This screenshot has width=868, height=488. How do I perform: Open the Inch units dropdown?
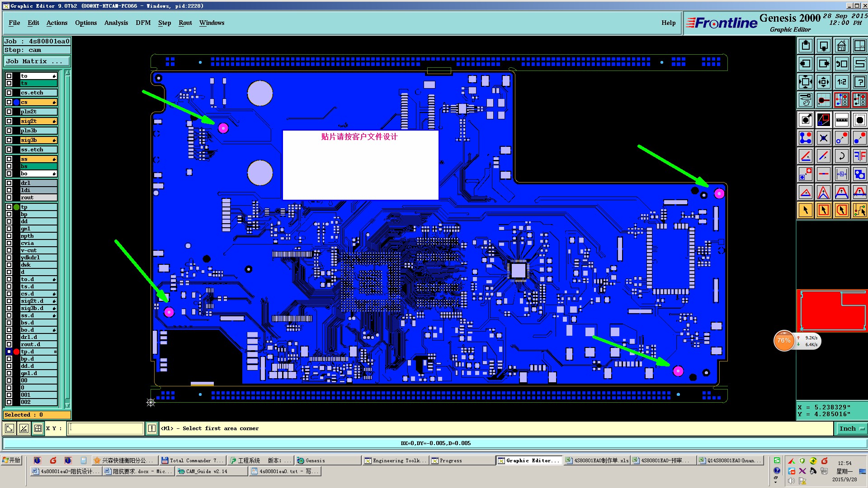pyautogui.click(x=852, y=429)
